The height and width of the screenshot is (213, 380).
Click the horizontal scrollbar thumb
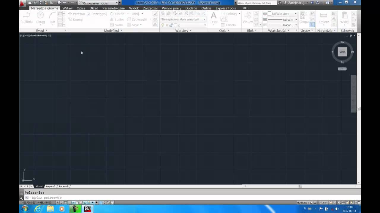pyautogui.click(x=300, y=186)
